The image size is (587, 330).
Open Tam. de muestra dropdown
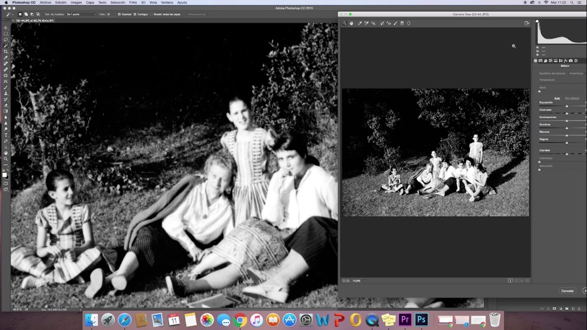pos(82,14)
